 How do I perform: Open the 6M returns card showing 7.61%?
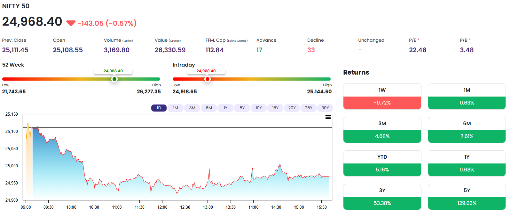point(467,130)
